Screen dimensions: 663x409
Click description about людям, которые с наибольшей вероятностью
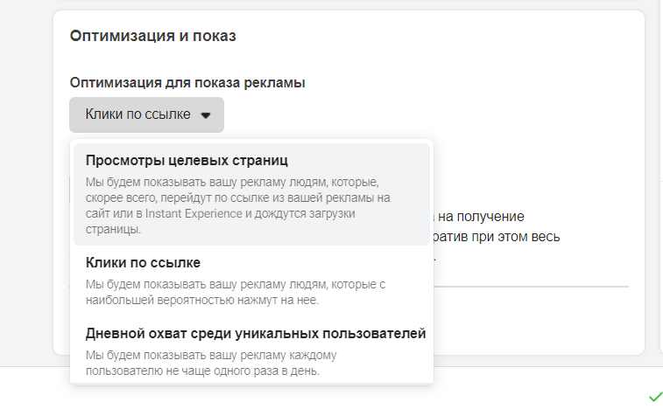tap(236, 293)
